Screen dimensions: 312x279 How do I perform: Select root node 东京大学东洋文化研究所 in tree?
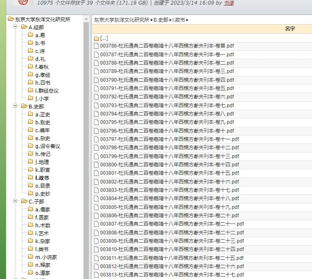43,20
